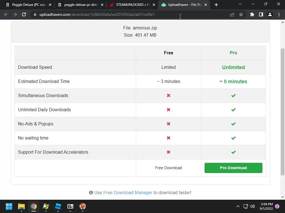
Task: Click the green check for No waiting time
Action: pos(234,138)
